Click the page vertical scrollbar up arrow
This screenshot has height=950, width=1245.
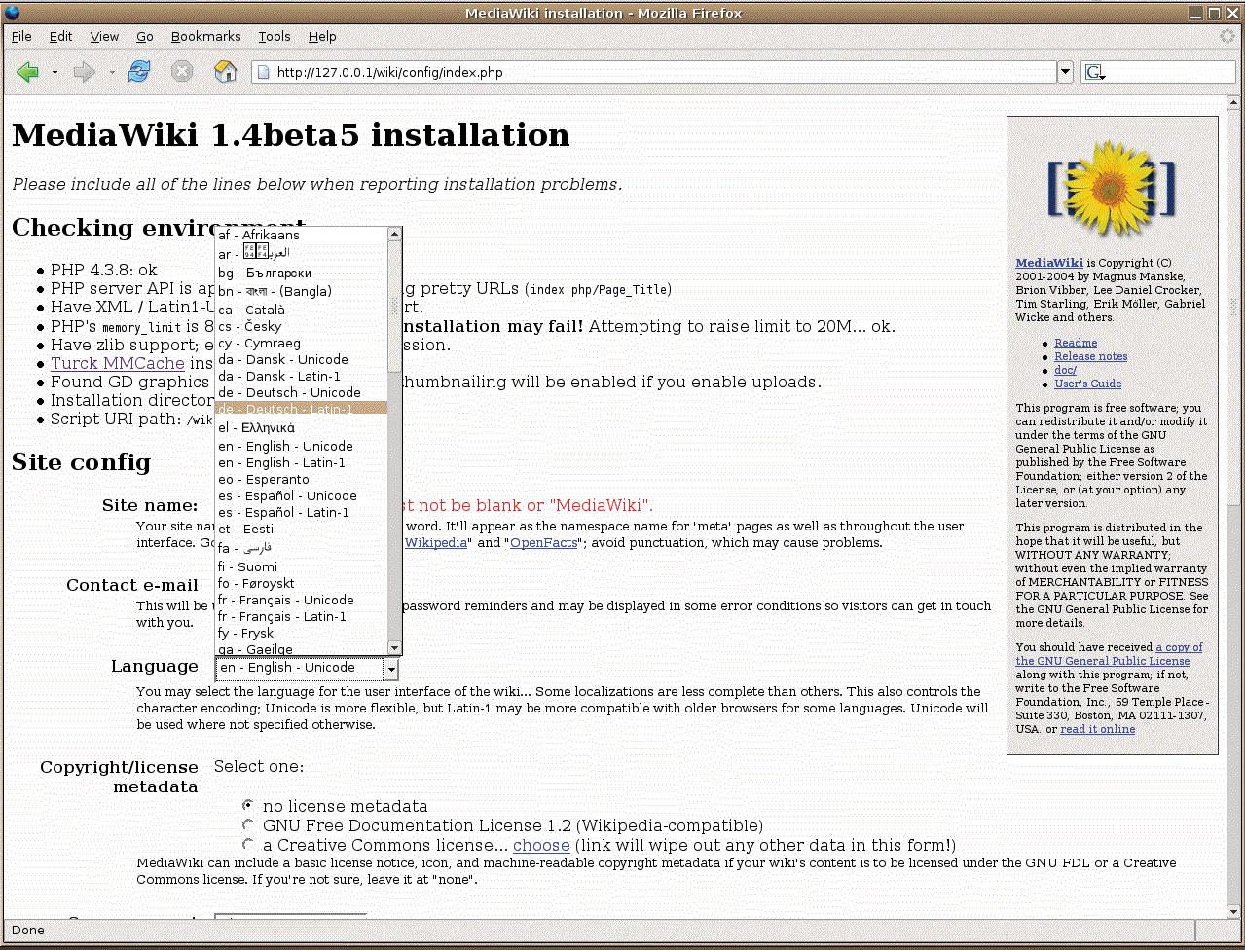coord(1234,103)
